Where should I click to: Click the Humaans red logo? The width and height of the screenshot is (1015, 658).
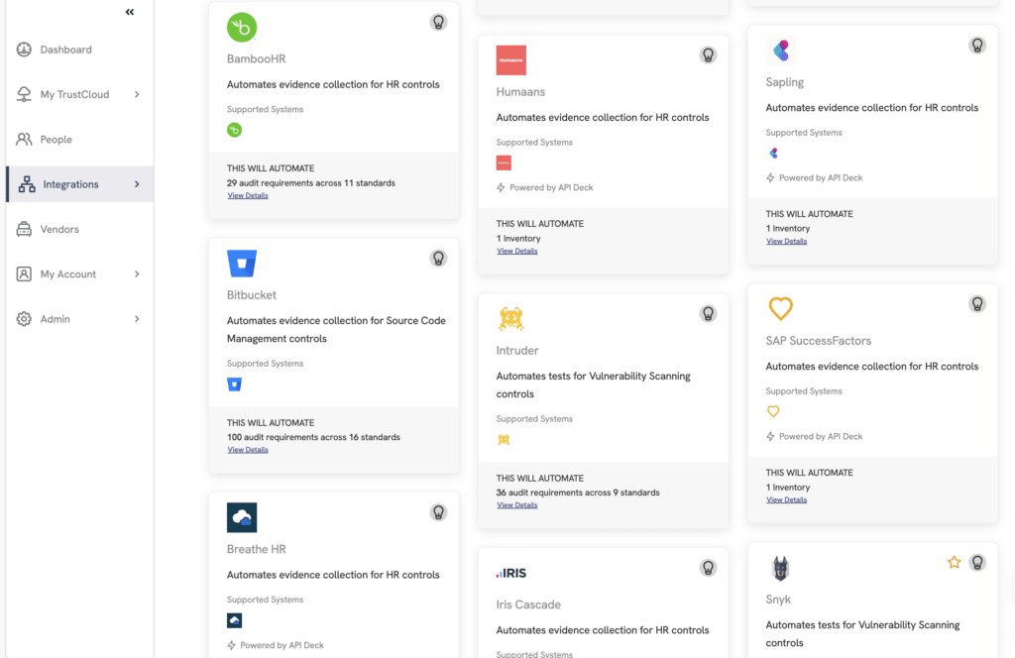coord(510,60)
